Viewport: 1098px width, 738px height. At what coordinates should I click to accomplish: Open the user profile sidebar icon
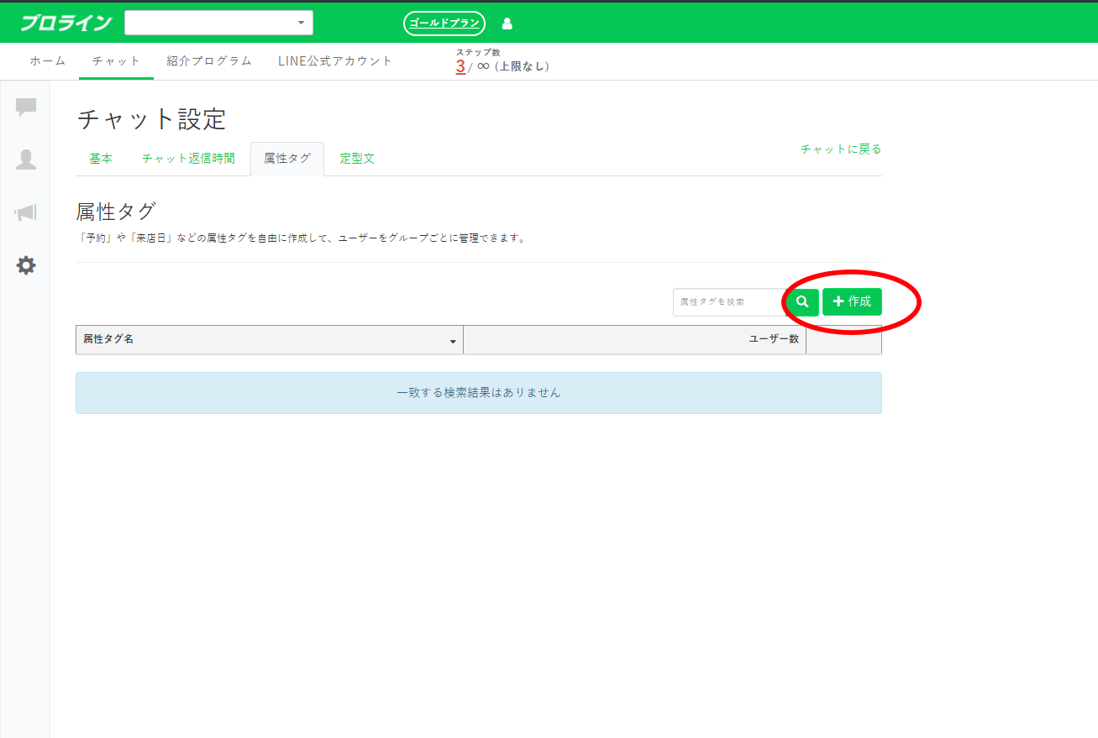(x=26, y=160)
